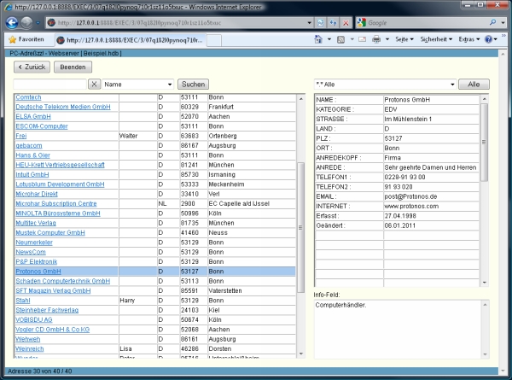Click the Refresh page icon
512x380 pixels.
[333, 22]
